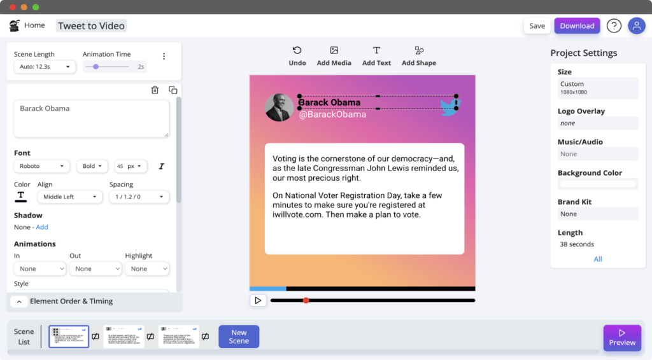Open the text color picker
The height and width of the screenshot is (360, 652).
pyautogui.click(x=21, y=197)
